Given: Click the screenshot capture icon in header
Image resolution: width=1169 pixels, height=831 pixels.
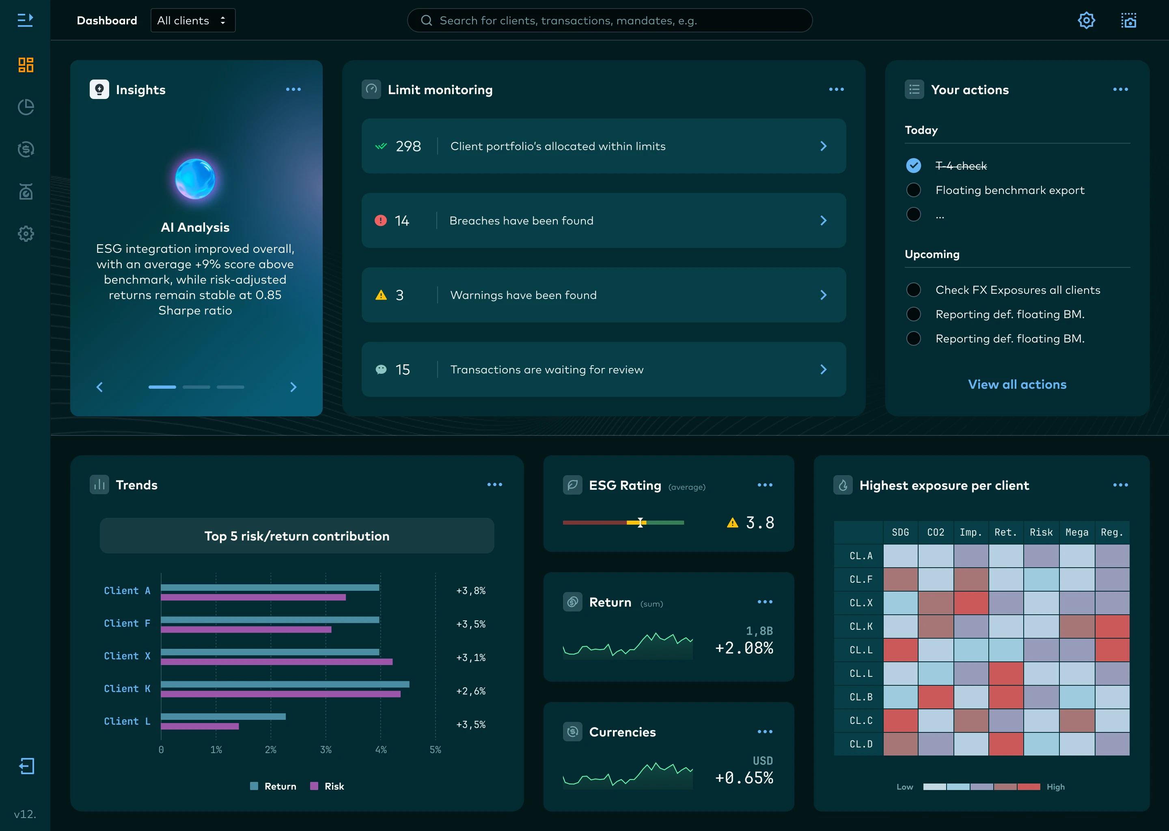Looking at the screenshot, I should coord(1128,20).
